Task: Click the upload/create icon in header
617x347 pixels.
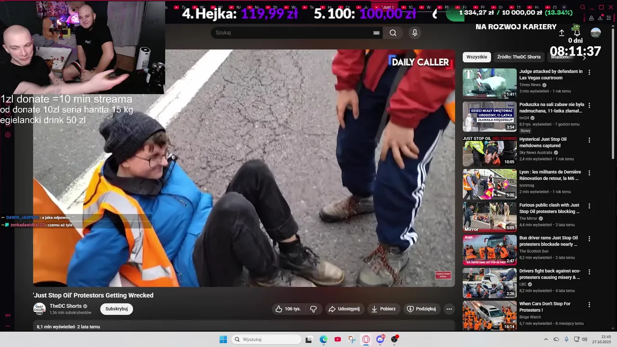Action: pos(562,33)
